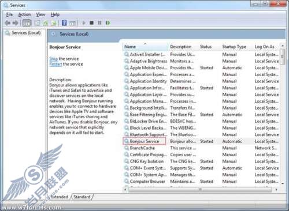
Task: Click the horizontal scrollbar left arrow
Action: 125,190
